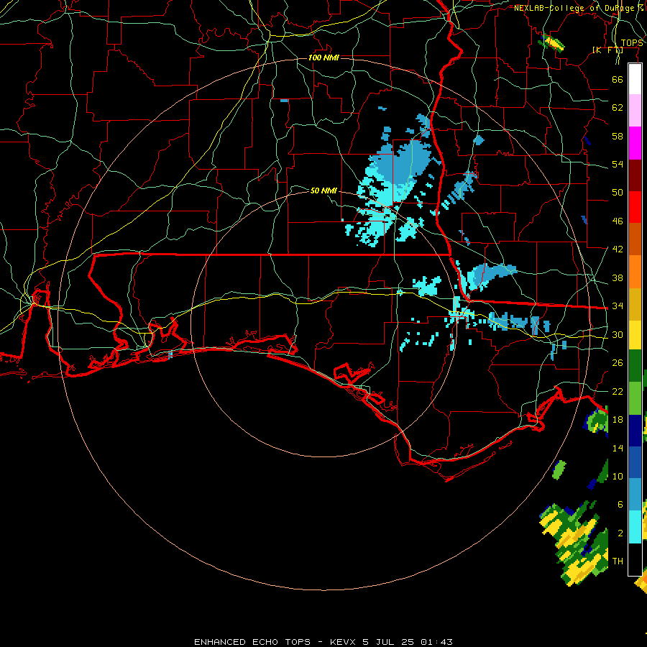The width and height of the screenshot is (647, 647).
Task: Pick the bright red band in the scale
Action: [x=635, y=207]
